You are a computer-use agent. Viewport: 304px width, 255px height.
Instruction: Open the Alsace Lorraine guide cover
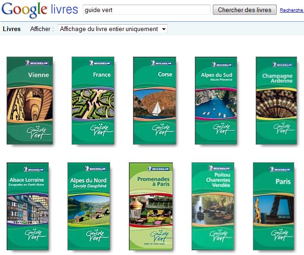point(28,206)
